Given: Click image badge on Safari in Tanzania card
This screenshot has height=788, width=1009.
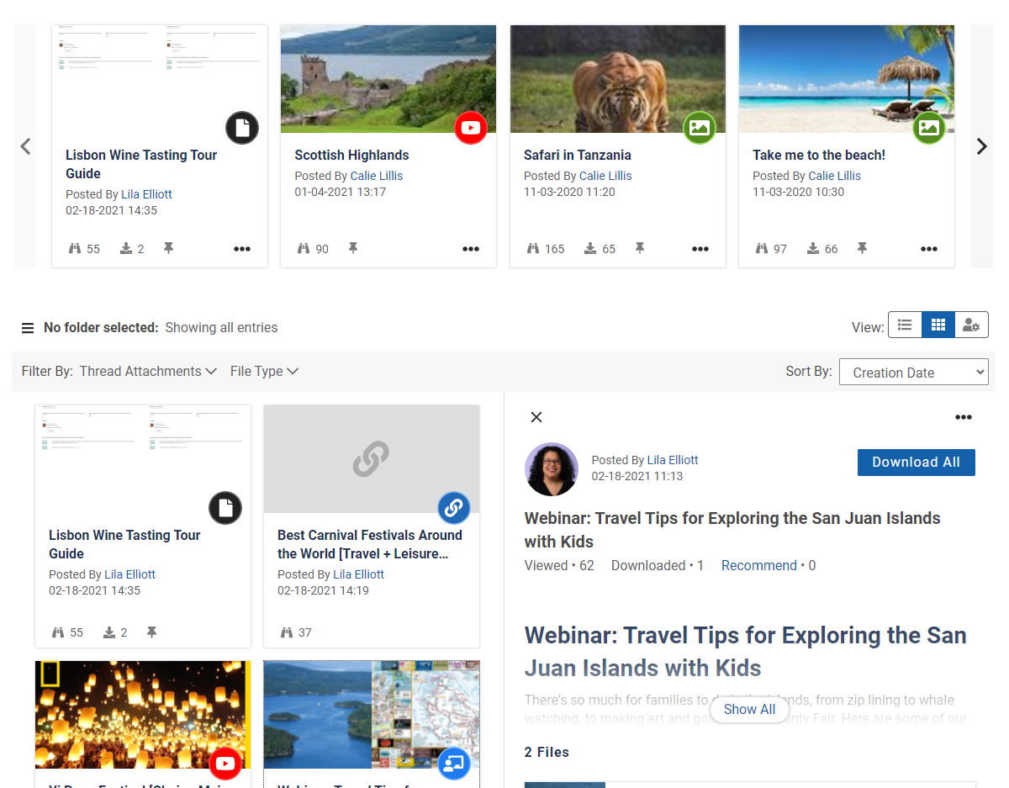Looking at the screenshot, I should click(x=700, y=128).
